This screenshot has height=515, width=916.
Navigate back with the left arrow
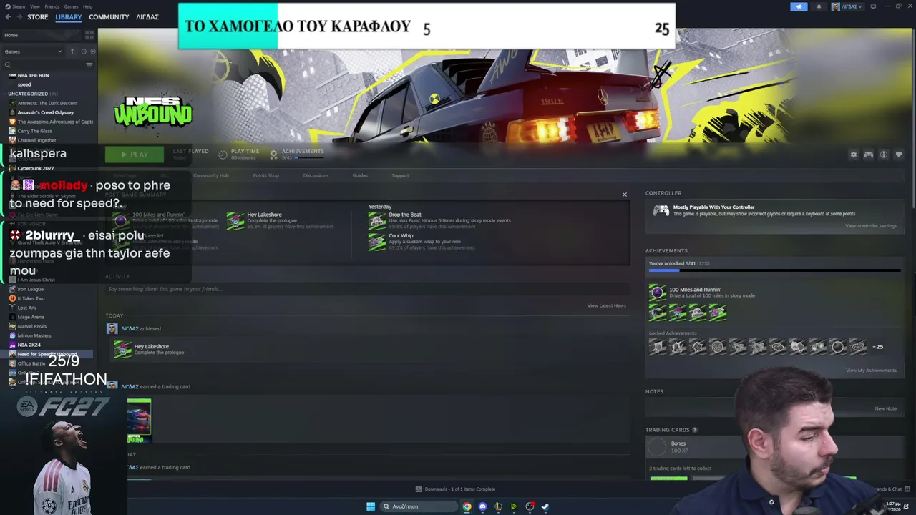coord(8,17)
